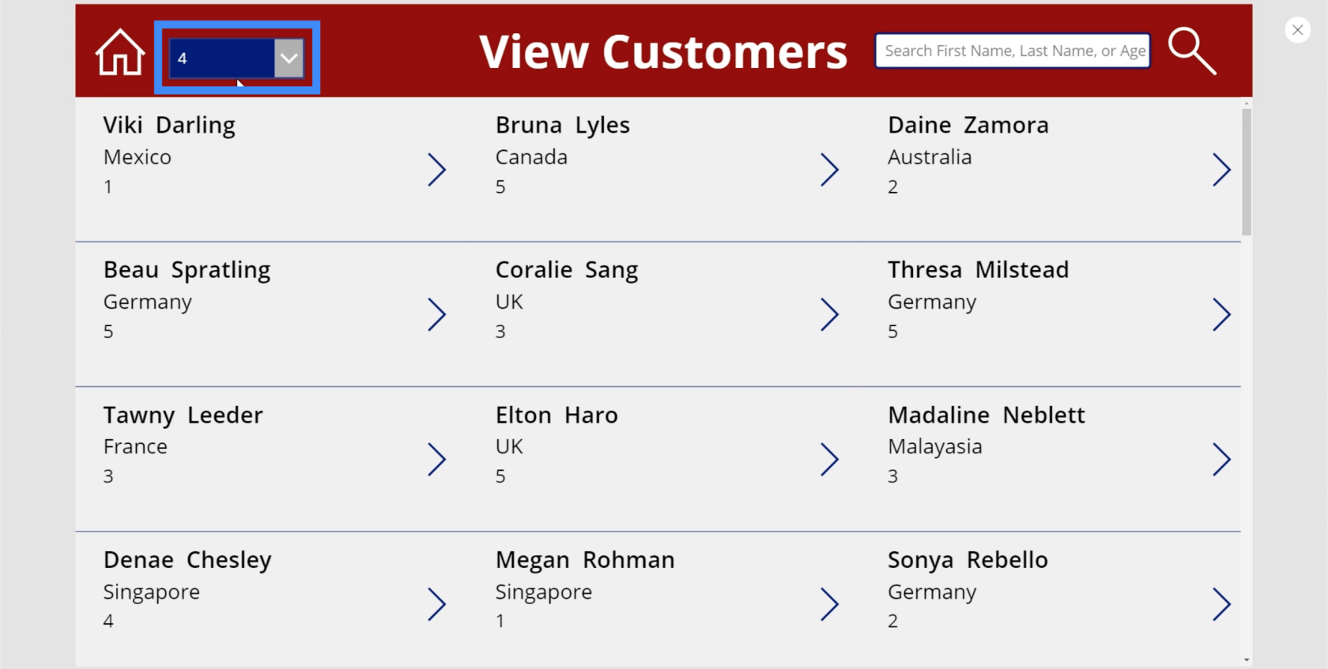Screen dimensions: 1328x669
Task: Click the magnifying glass search icon
Action: [x=1192, y=51]
